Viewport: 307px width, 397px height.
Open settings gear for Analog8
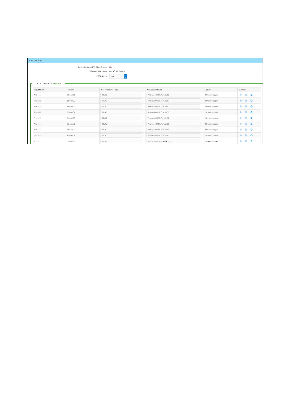(x=251, y=136)
